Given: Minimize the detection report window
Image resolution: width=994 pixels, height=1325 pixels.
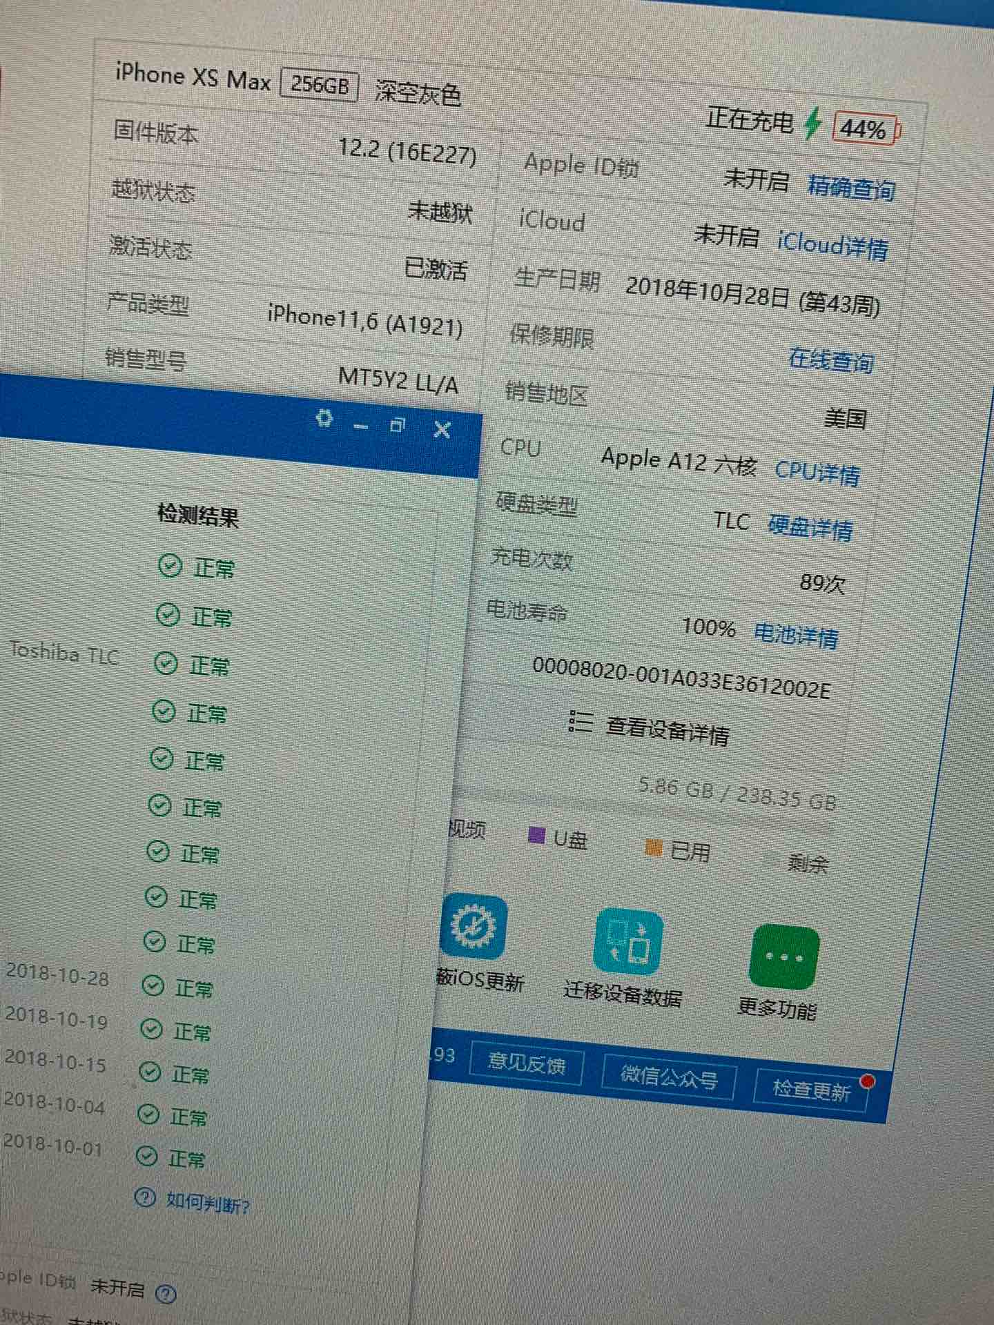Looking at the screenshot, I should coord(360,426).
